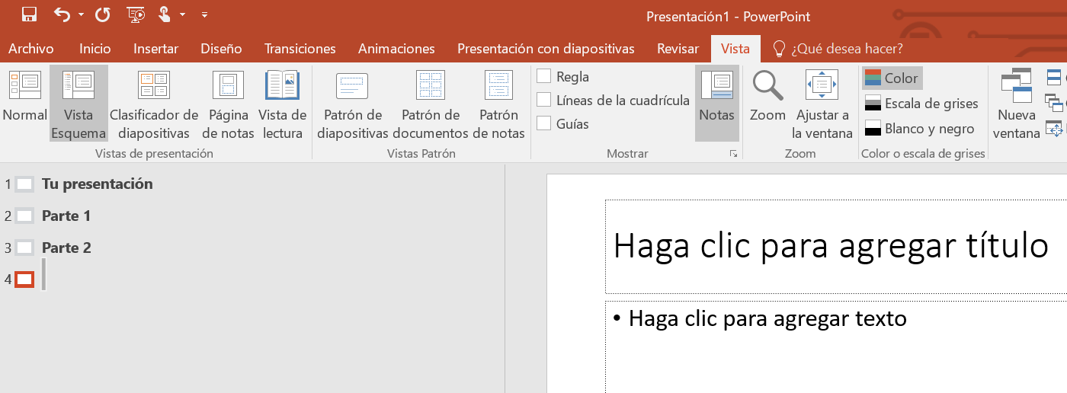This screenshot has height=393, width=1067.
Task: Open the Mostrar group dialog launcher
Action: click(x=733, y=154)
